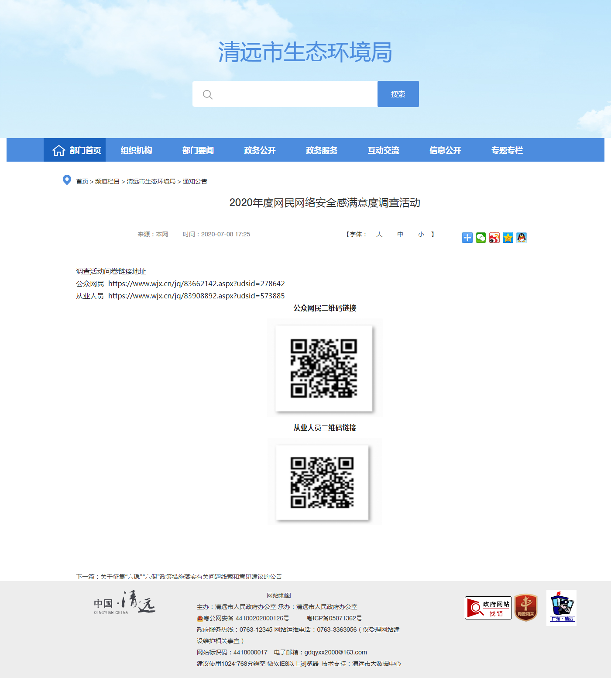Click the public netizen QR code image
Image resolution: width=611 pixels, height=678 pixels.
[324, 368]
